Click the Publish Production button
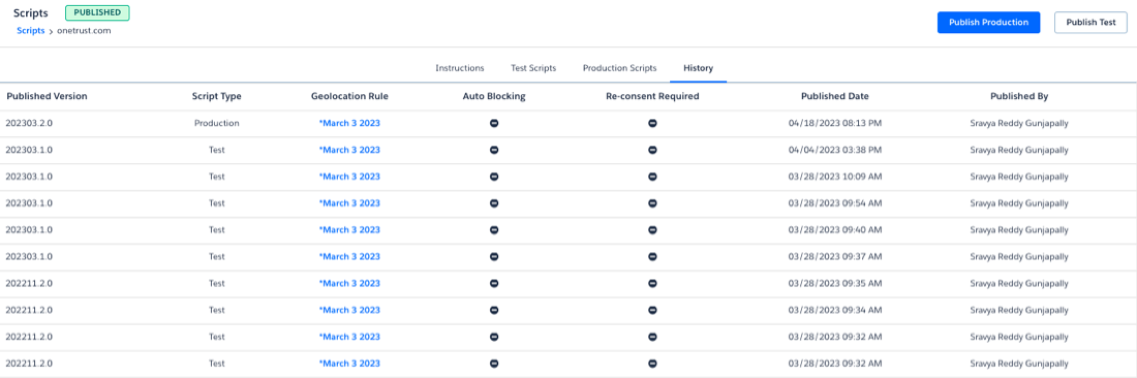This screenshot has height=378, width=1137. pos(988,22)
